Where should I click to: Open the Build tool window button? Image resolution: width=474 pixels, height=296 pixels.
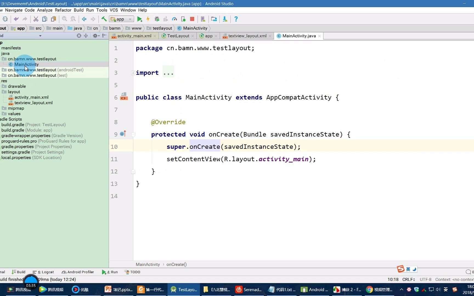coord(18,272)
